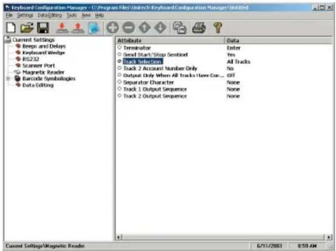Select Track 2 Account Number Only bullet

coord(119,68)
